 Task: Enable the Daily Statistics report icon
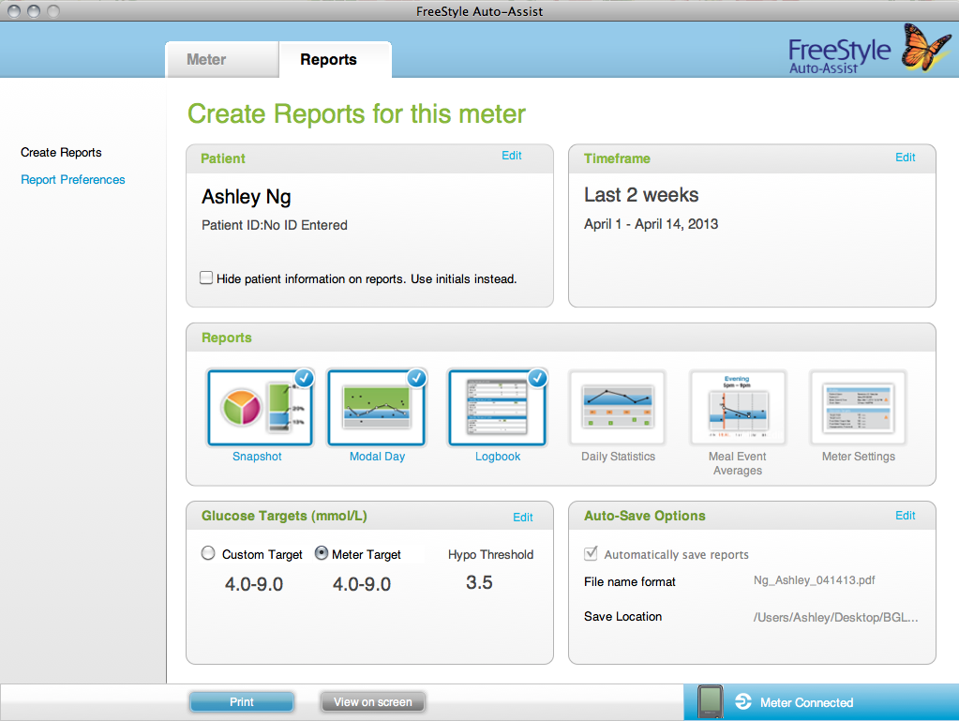pyautogui.click(x=618, y=408)
